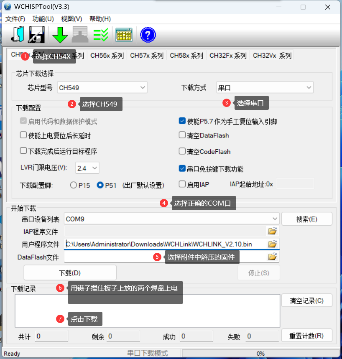
Task: Click the 清空记录(C) button
Action: [x=306, y=300]
